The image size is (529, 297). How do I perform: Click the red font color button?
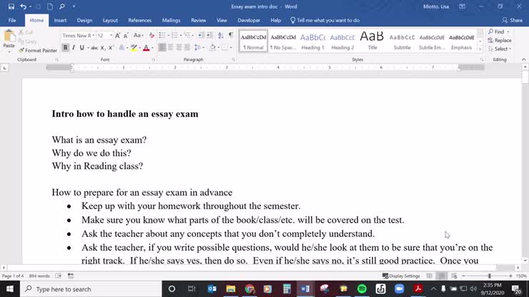coord(146,48)
